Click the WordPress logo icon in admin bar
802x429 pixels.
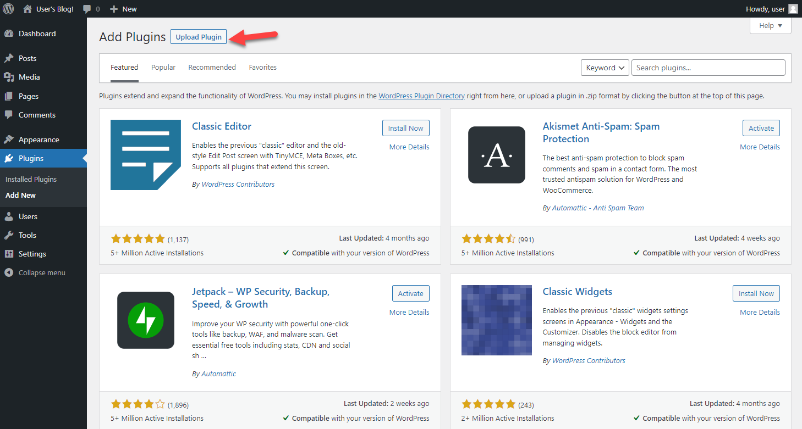[x=8, y=9]
